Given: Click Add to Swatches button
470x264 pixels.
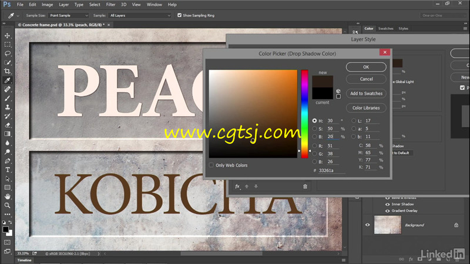Looking at the screenshot, I should tap(366, 93).
